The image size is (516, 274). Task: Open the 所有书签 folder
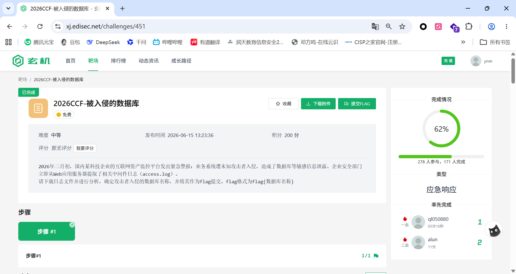coord(495,42)
